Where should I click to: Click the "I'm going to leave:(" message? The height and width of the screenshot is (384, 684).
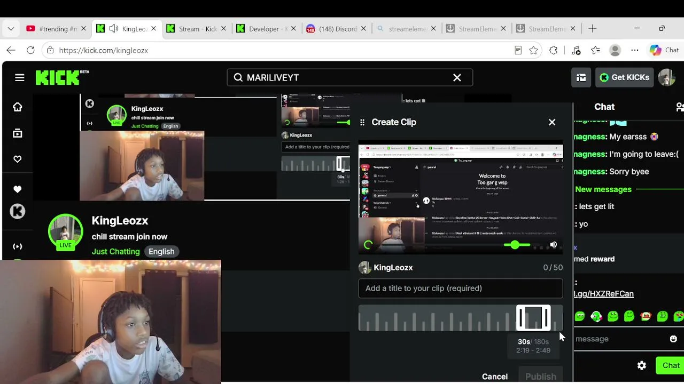click(644, 154)
